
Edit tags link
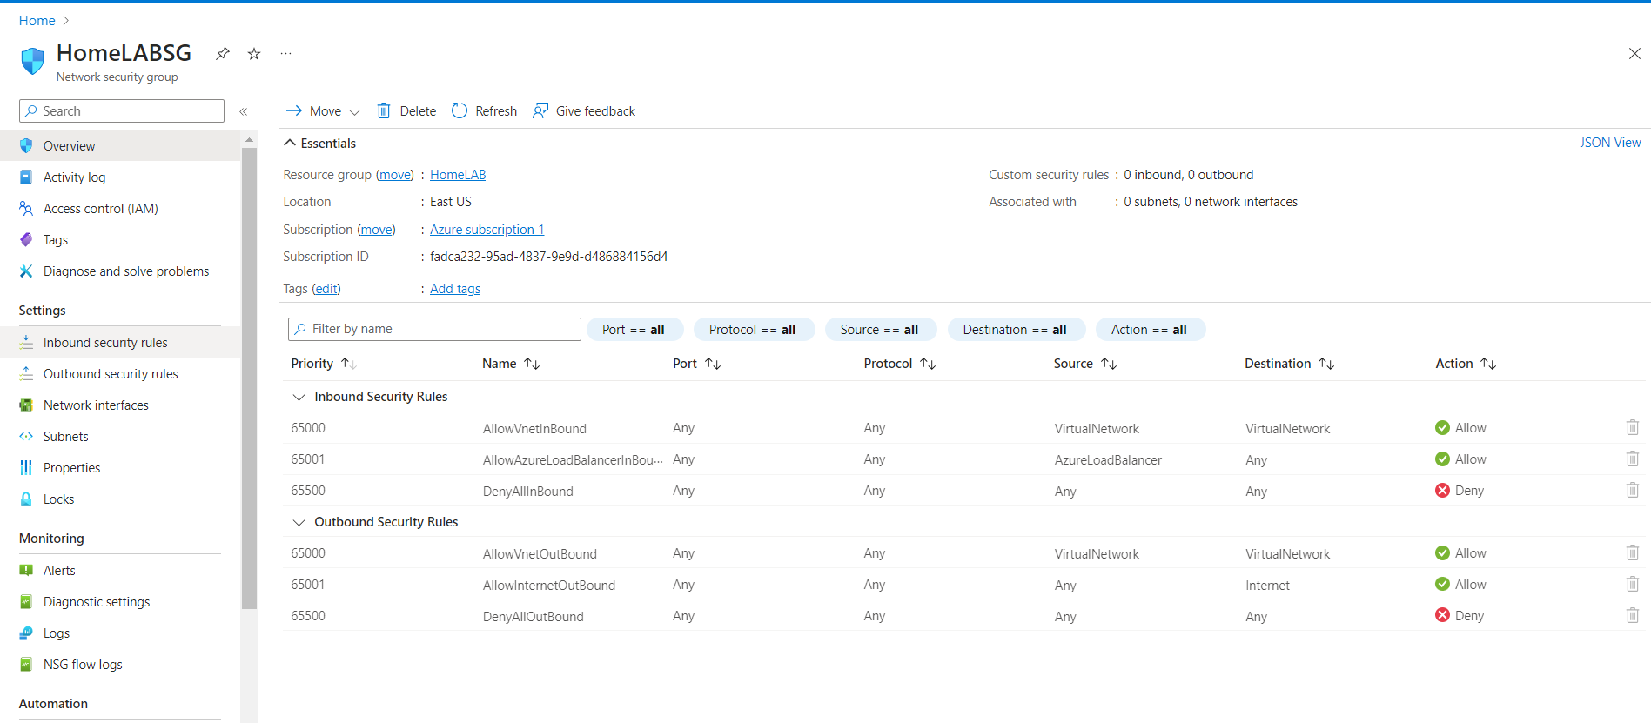click(x=326, y=289)
